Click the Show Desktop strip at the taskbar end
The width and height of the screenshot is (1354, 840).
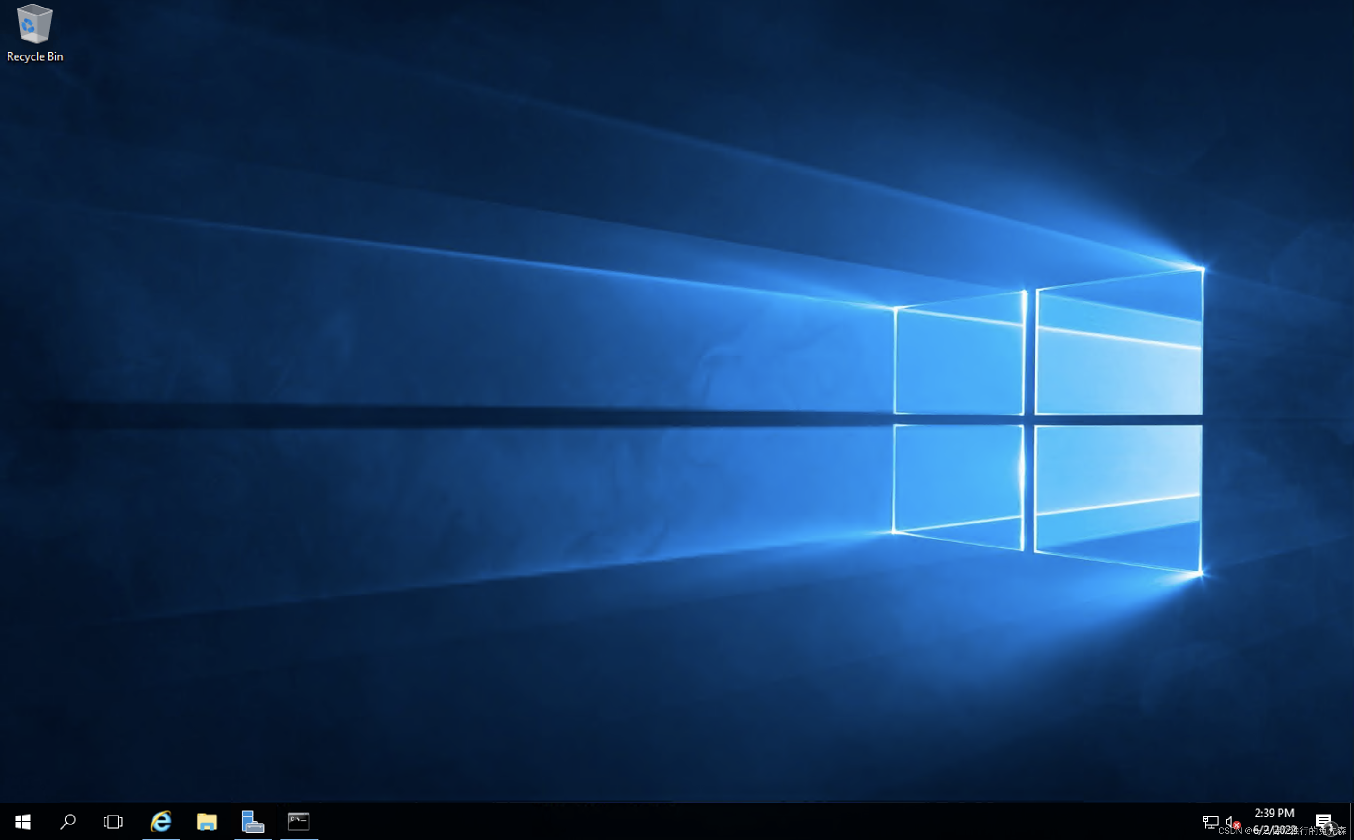pyautogui.click(x=1351, y=821)
